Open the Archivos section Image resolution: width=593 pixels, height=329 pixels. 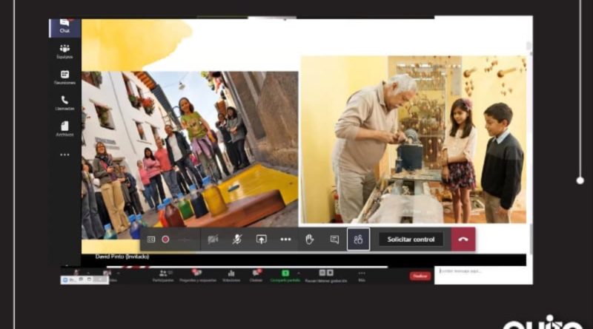click(64, 129)
